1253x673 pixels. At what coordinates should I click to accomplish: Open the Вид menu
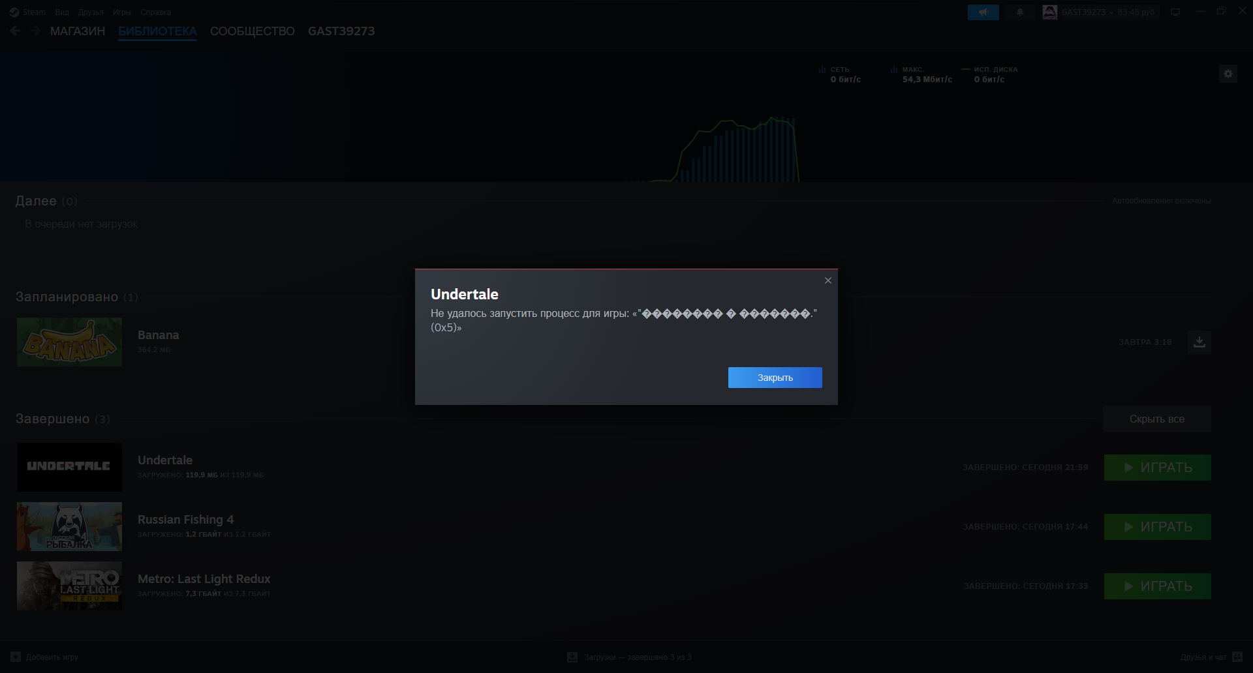pyautogui.click(x=62, y=12)
